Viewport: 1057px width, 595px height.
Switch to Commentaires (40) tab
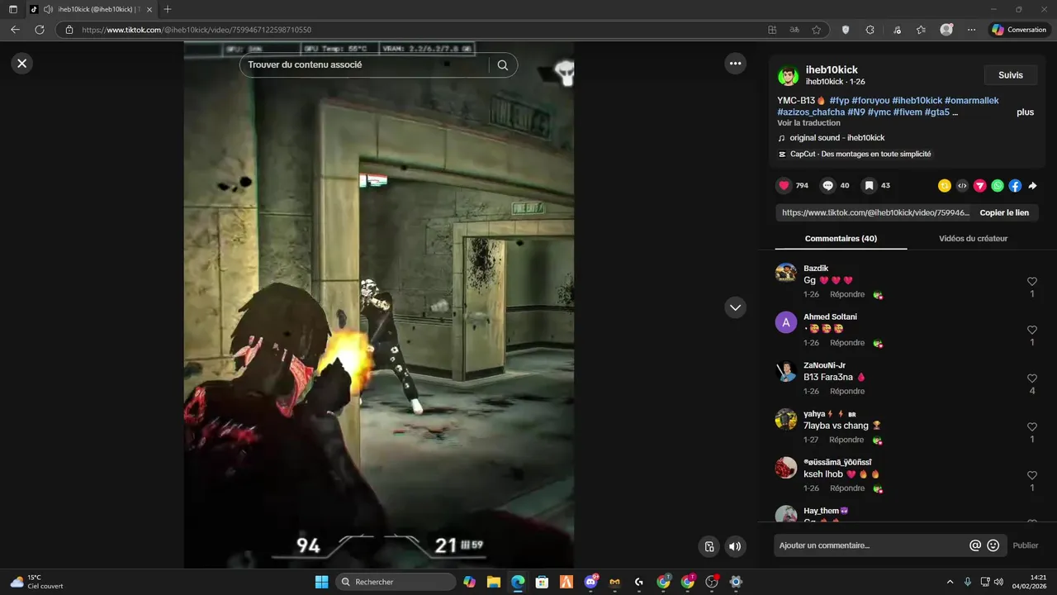[x=841, y=239]
